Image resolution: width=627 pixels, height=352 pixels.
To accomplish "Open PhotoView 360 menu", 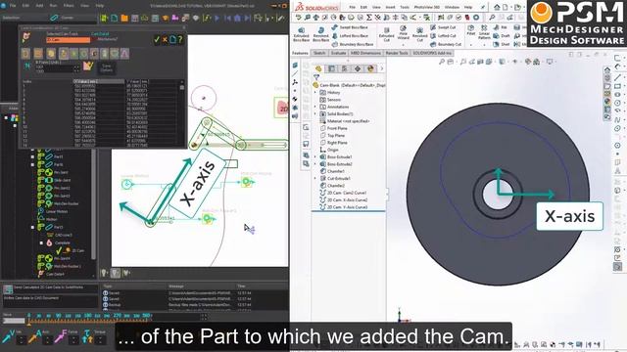I will coord(427,7).
